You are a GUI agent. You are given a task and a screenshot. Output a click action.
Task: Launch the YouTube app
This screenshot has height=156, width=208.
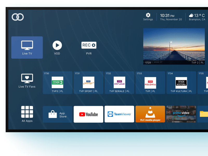coord(88,114)
